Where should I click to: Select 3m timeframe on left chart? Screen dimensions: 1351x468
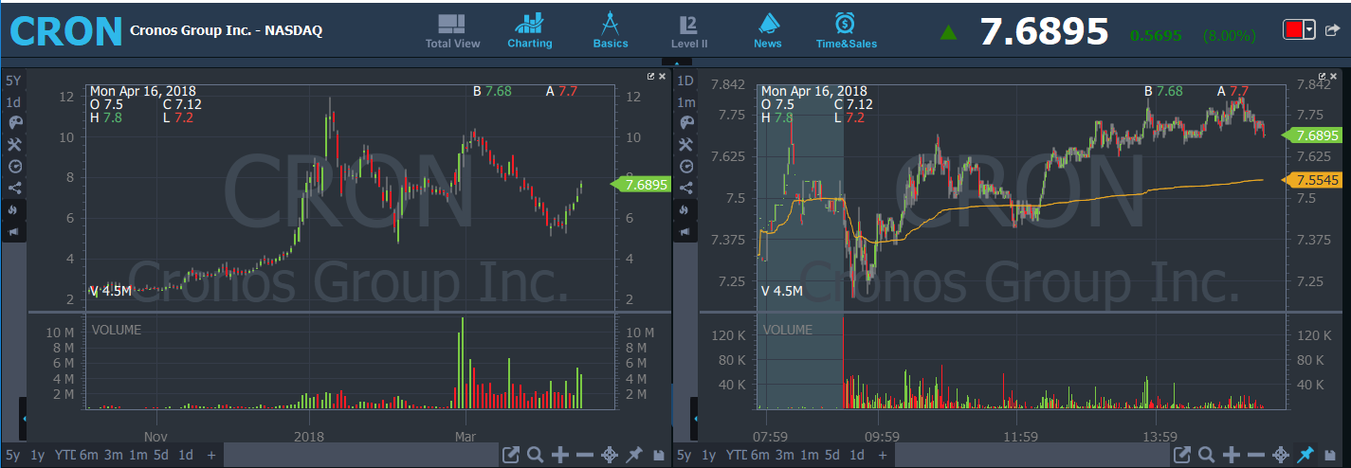tap(113, 455)
